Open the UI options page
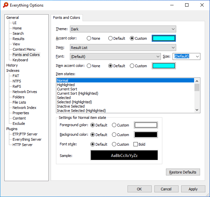The height and width of the screenshot is (197, 210). click(15, 23)
